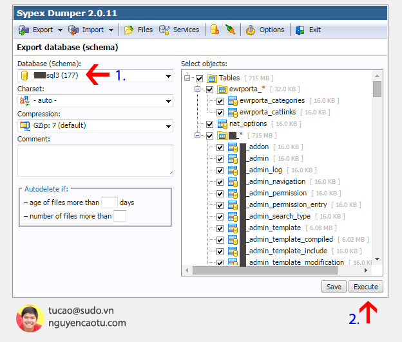This screenshot has height=342, width=402.
Task: Uncheck the Tables root checkbox
Action: click(x=199, y=78)
